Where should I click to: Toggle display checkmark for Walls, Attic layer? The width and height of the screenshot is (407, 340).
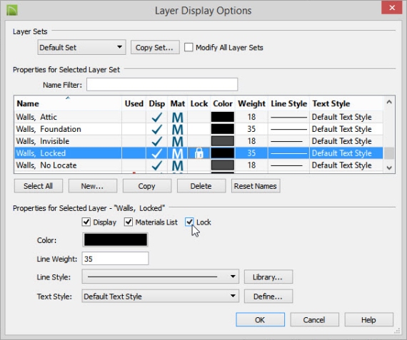tap(157, 117)
